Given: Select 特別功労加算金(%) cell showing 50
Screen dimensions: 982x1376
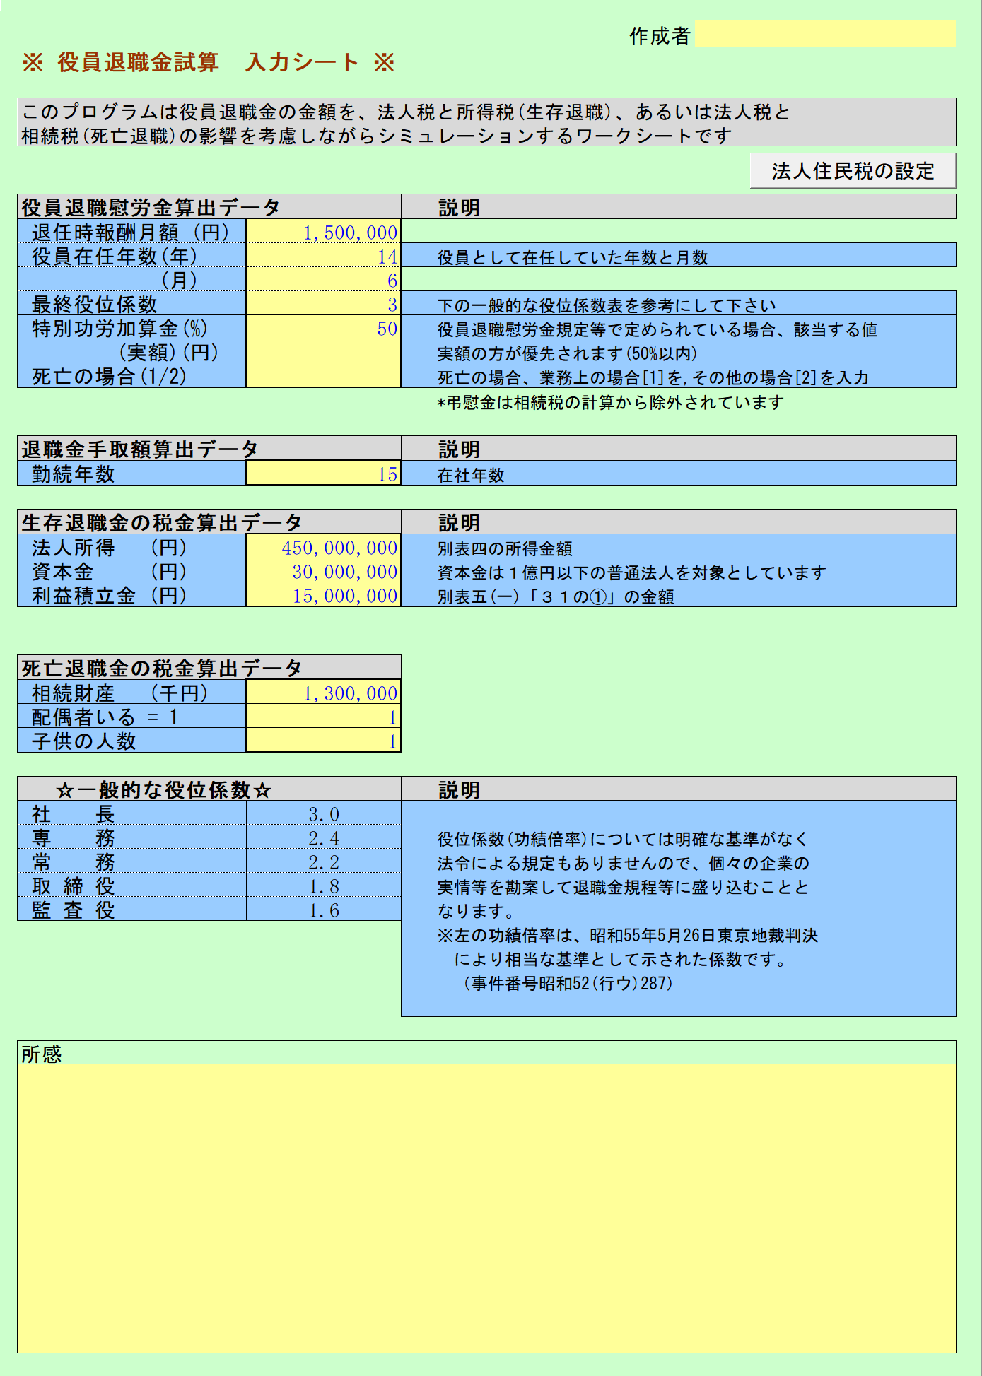Looking at the screenshot, I should (x=323, y=327).
